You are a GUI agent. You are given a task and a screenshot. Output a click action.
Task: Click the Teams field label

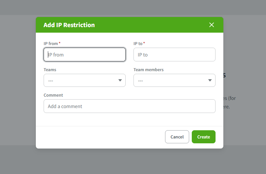(50, 70)
